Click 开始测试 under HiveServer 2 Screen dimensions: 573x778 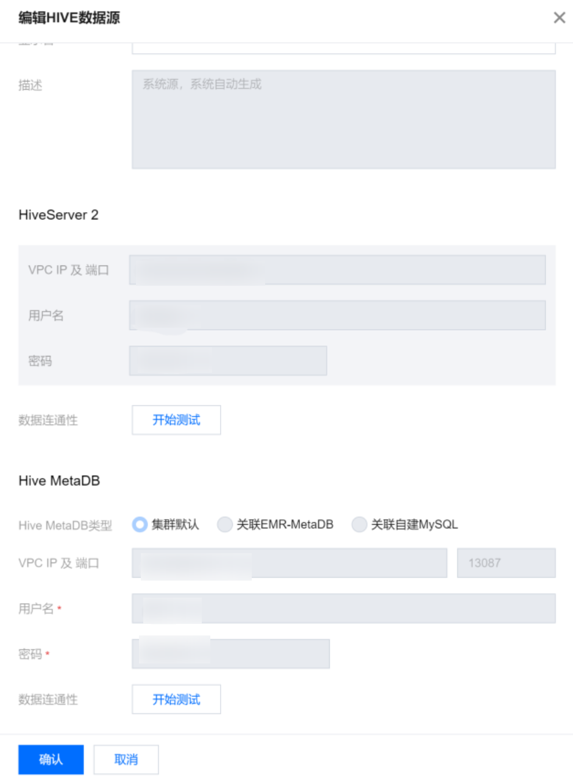pos(176,420)
